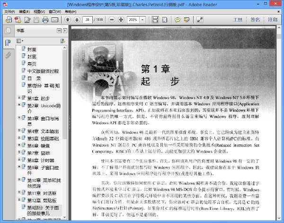Click the Convert PDF file icon
This screenshot has height=223, width=284.
tap(18, 20)
